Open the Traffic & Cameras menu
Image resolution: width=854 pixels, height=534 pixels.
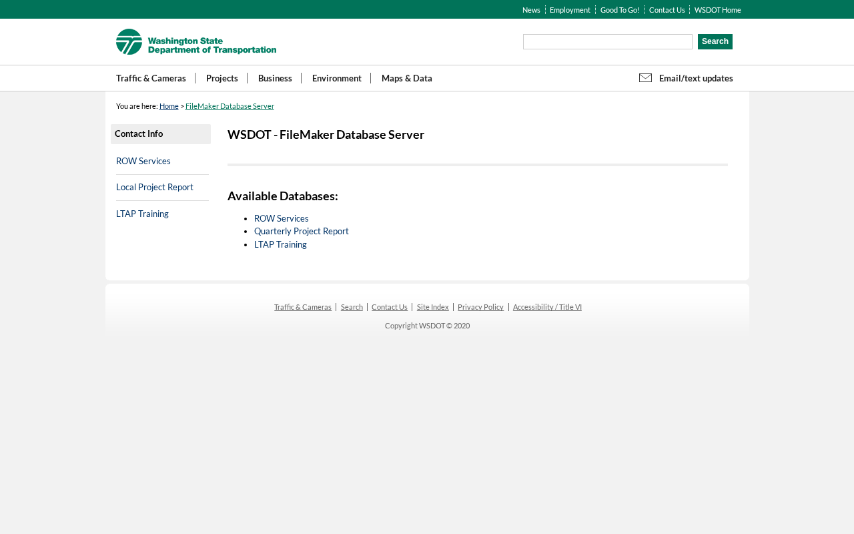tap(151, 78)
